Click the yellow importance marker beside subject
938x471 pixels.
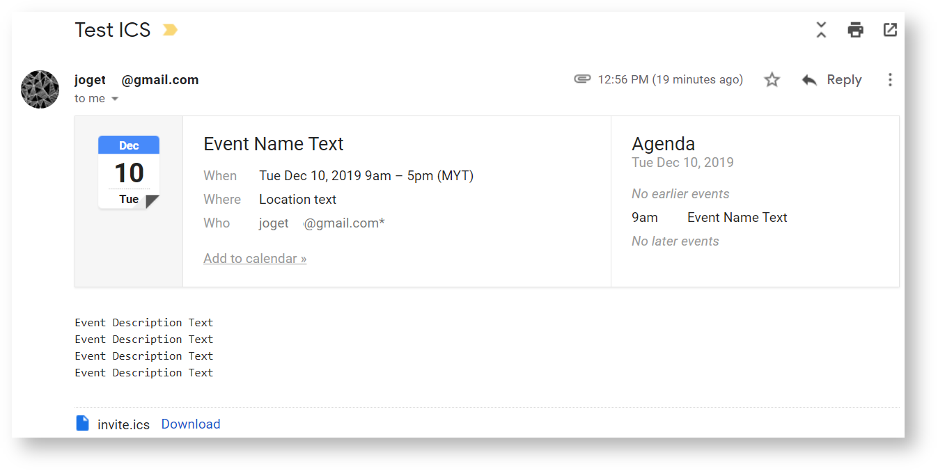point(170,30)
